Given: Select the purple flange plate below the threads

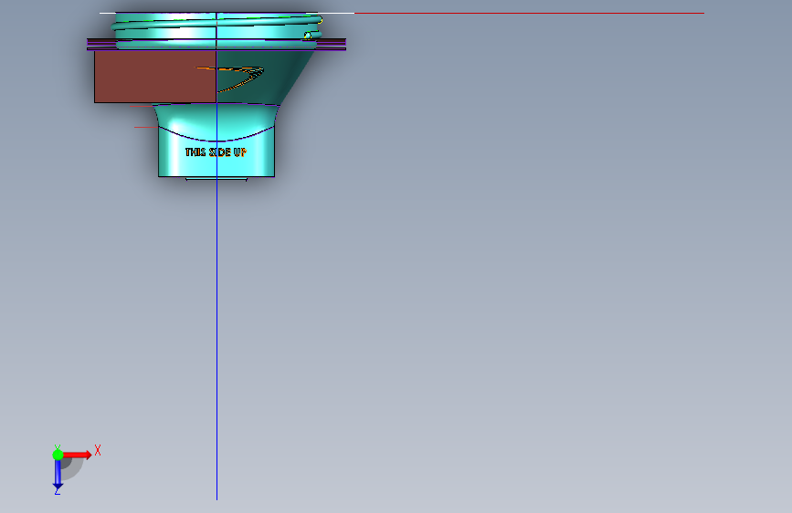Looking at the screenshot, I should pos(216,45).
